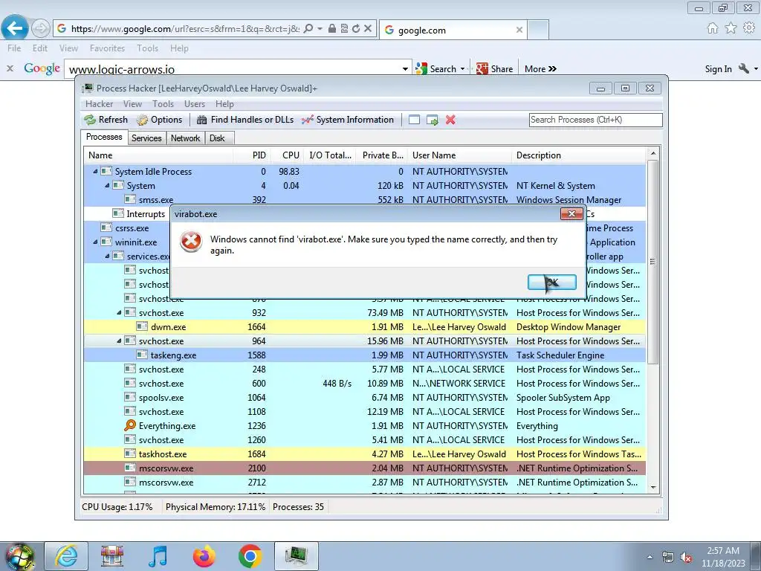Open the Google toolbar search box dropdown
The height and width of the screenshot is (571, 761).
coord(405,69)
